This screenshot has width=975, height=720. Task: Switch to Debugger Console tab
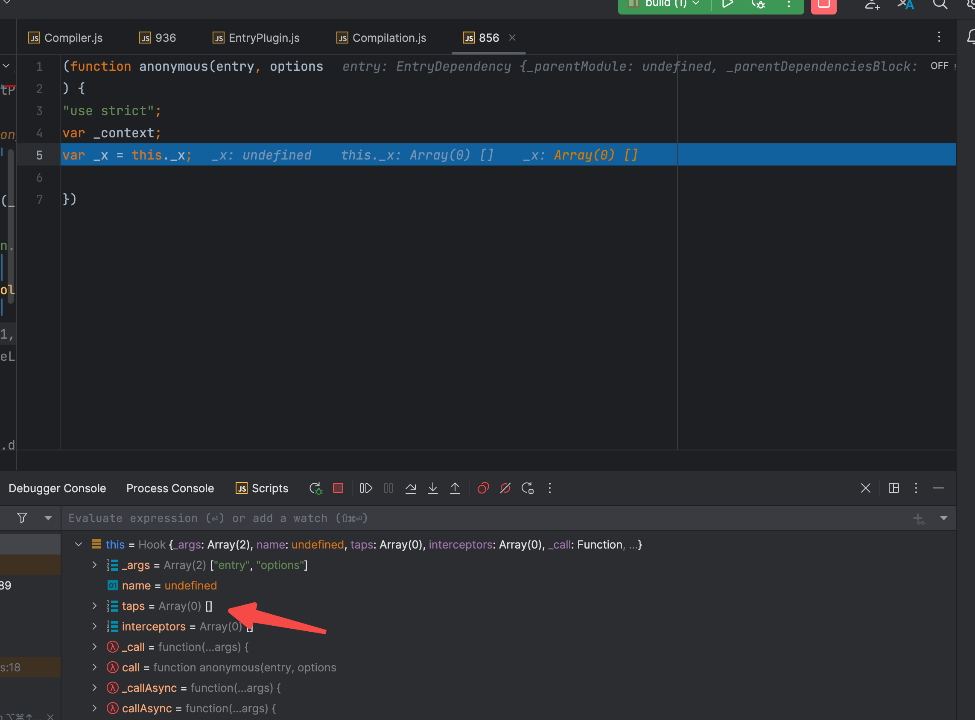(57, 488)
